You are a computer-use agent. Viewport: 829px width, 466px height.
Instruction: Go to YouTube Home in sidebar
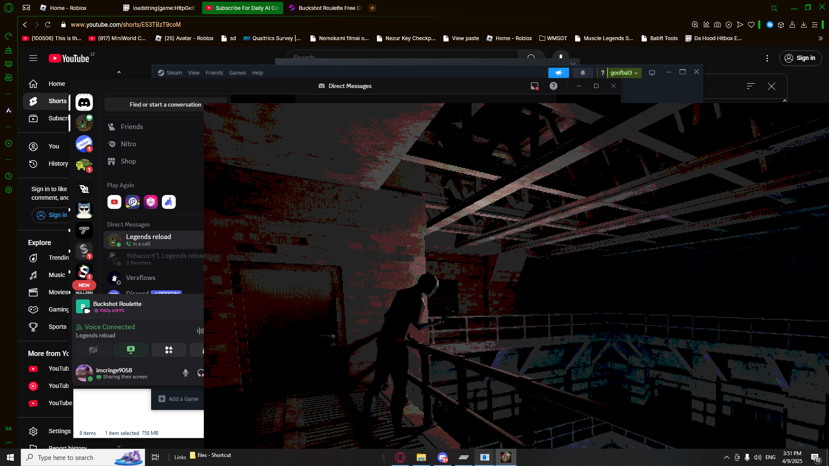47,84
